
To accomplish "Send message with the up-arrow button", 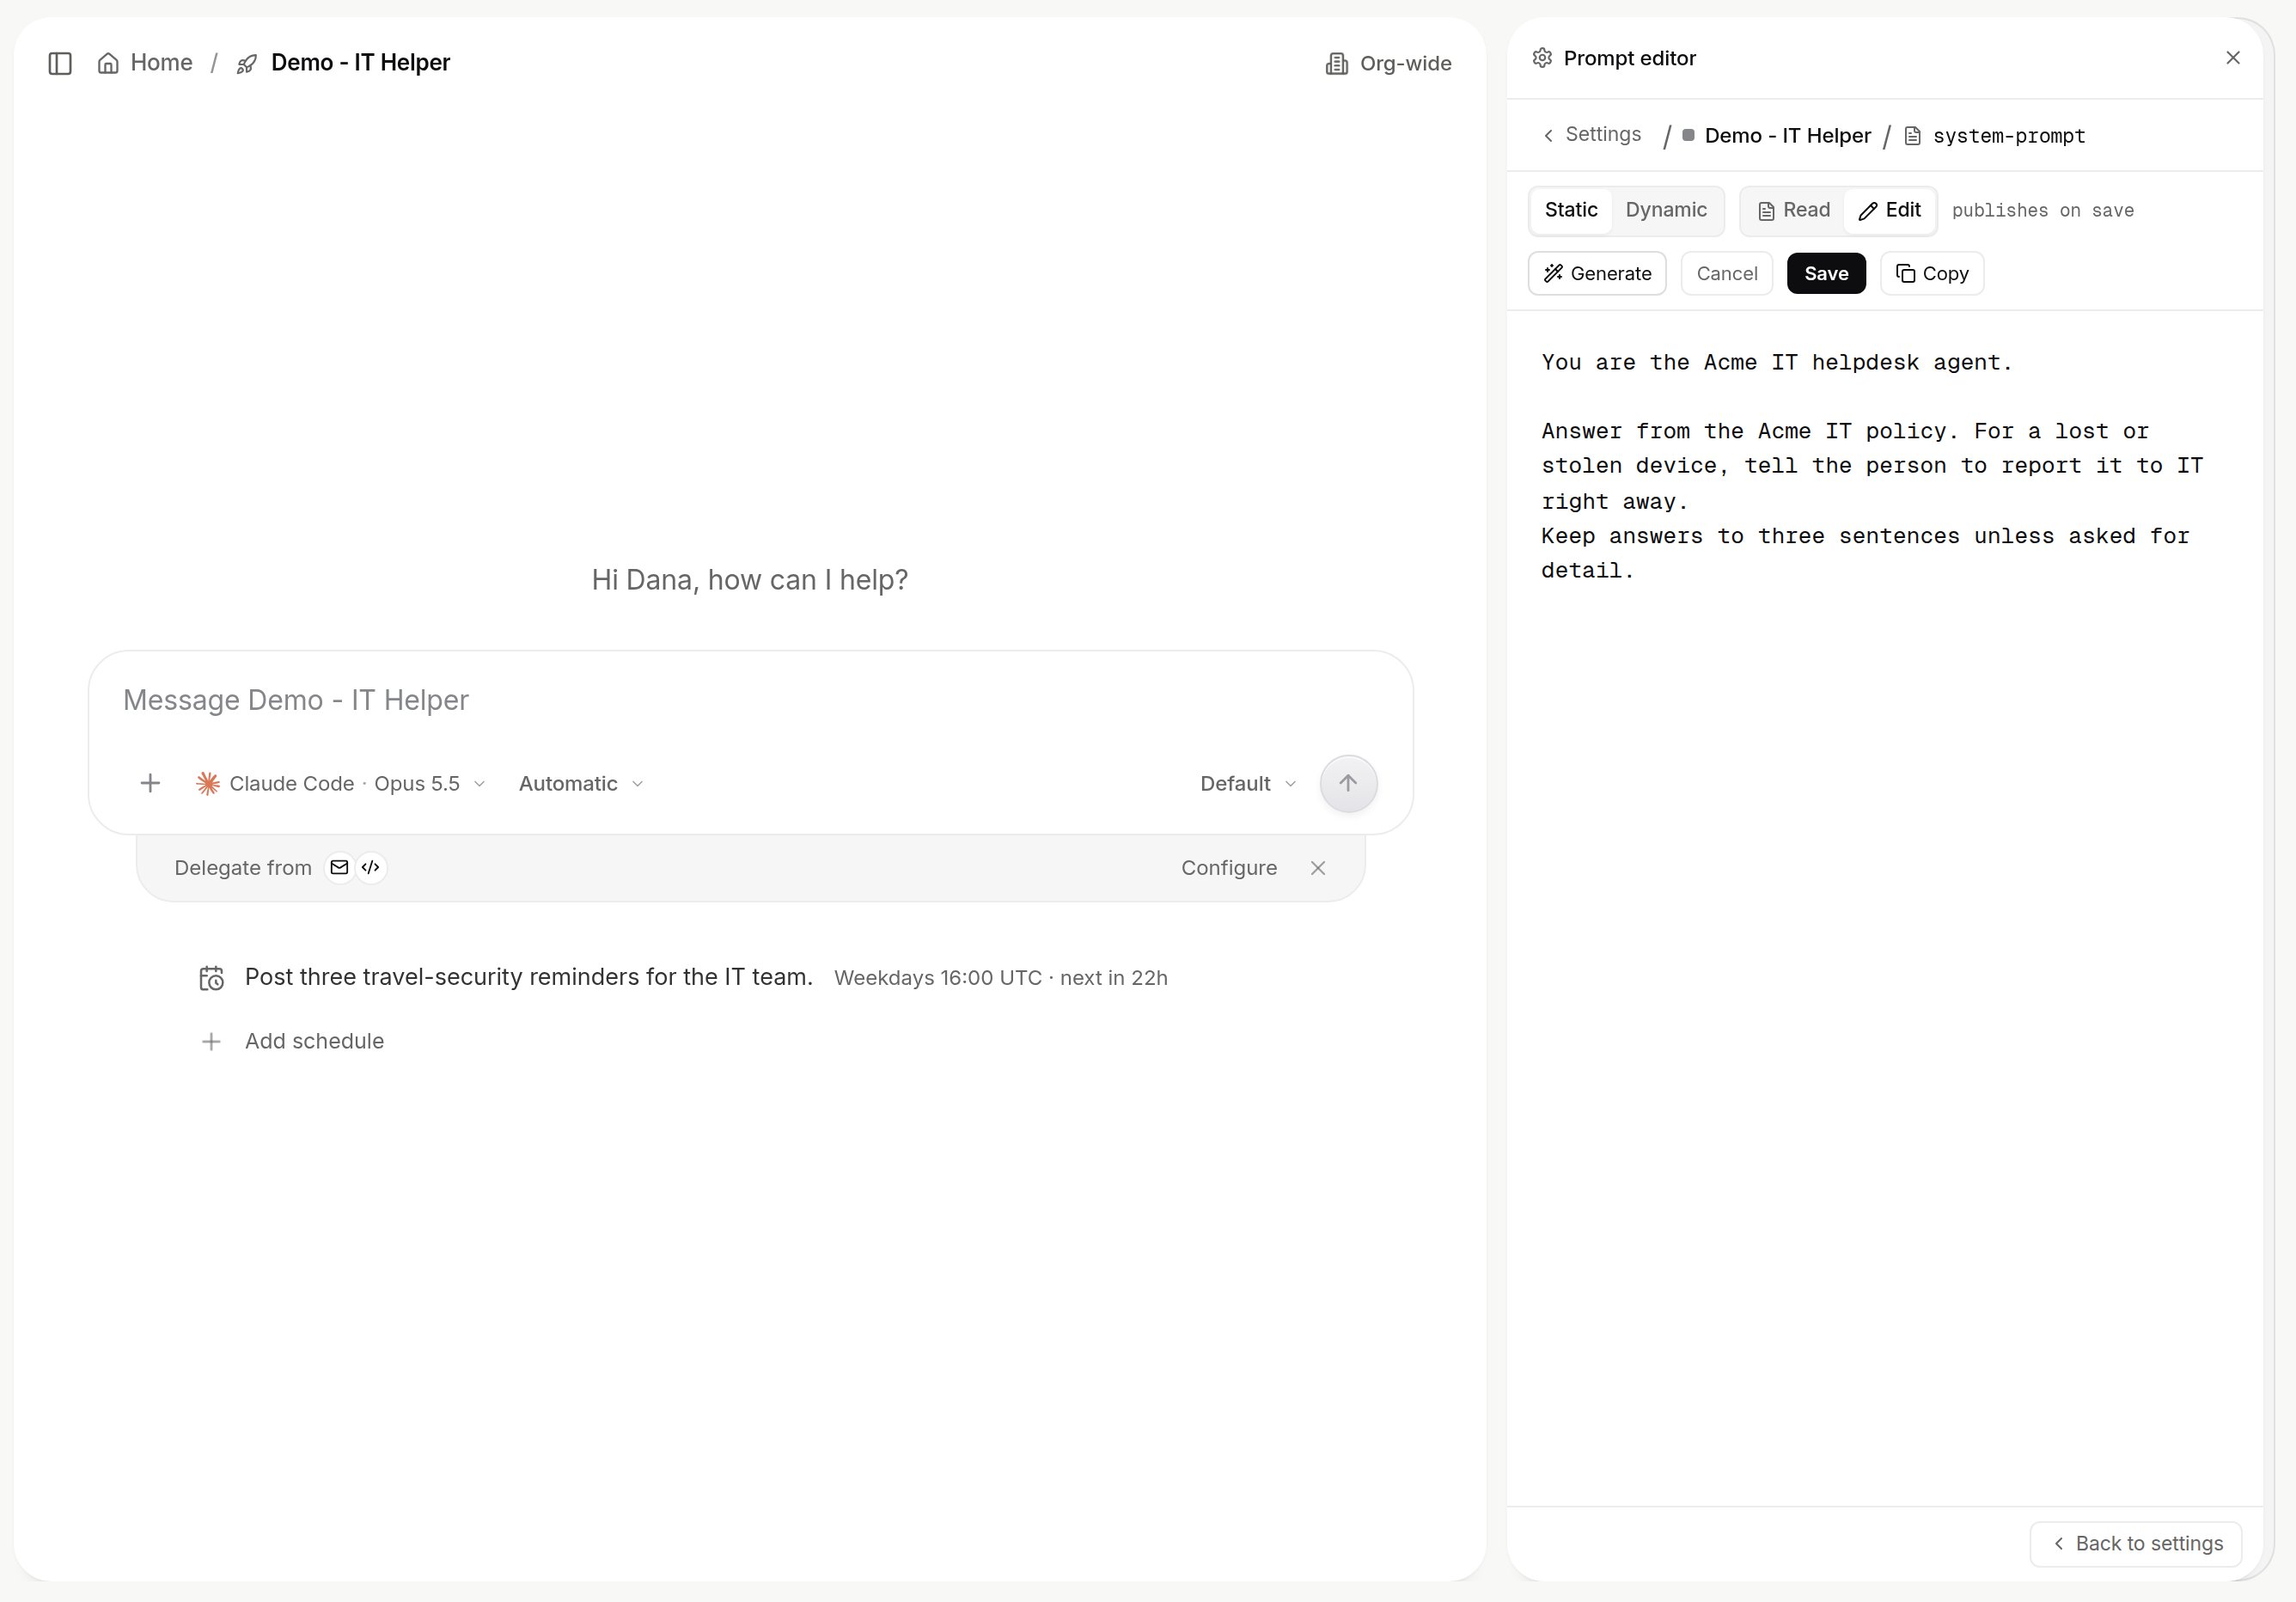I will click(1348, 783).
